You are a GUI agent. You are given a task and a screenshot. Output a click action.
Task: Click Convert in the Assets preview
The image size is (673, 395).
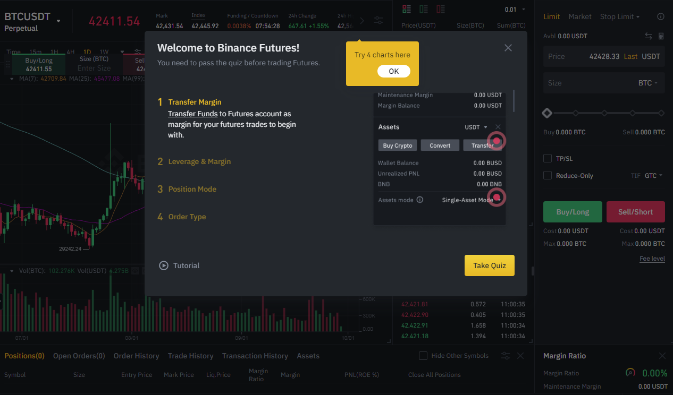coord(440,145)
